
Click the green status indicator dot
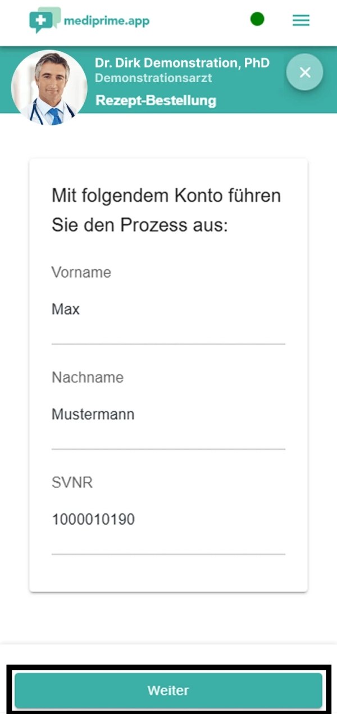pos(257,19)
